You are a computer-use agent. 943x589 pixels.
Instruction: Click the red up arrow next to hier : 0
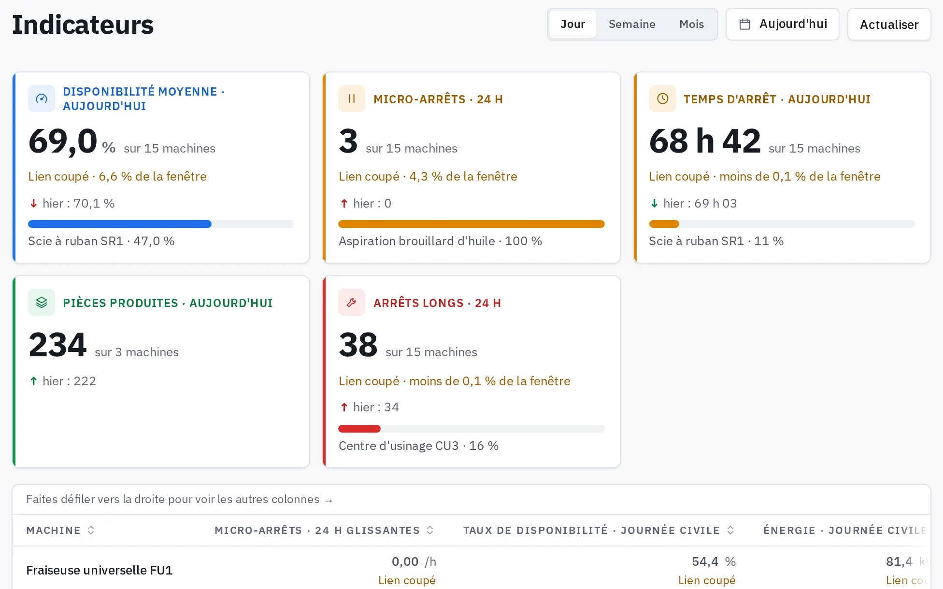[344, 203]
